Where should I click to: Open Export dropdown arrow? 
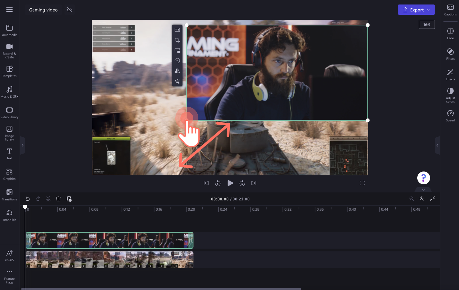click(x=429, y=10)
